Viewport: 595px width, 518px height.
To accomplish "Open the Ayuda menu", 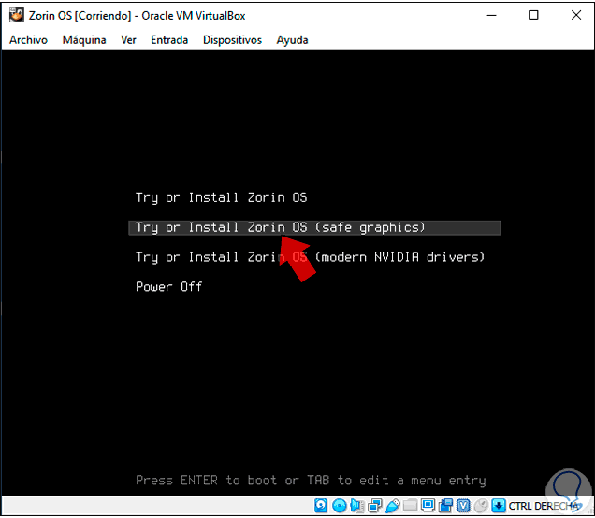I will [292, 40].
